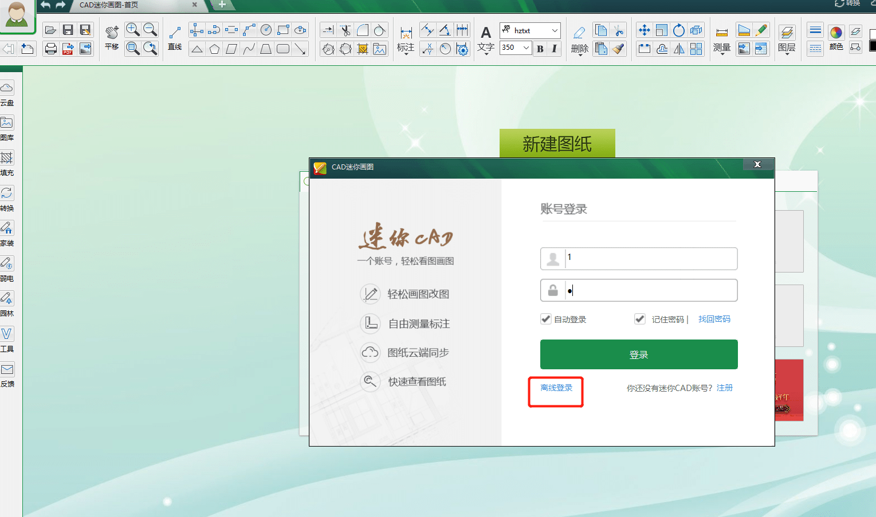The image size is (876, 517).
Task: Click the green 登录 login button
Action: coord(639,354)
